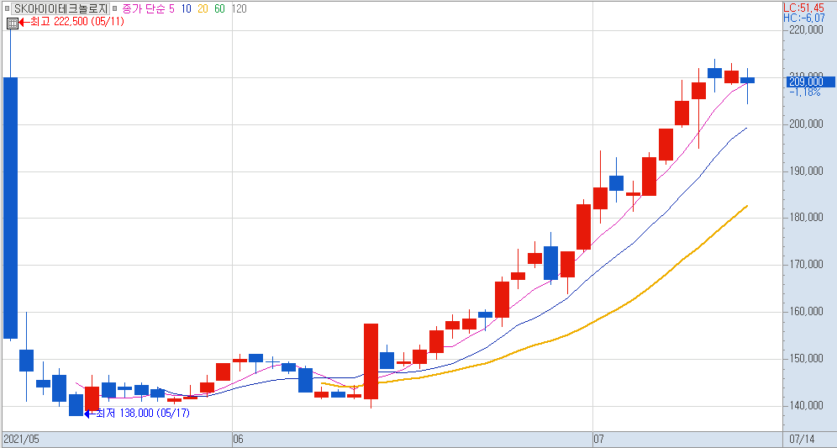The image size is (837, 448).
Task: Click the 07 month axis label
Action: [x=598, y=440]
